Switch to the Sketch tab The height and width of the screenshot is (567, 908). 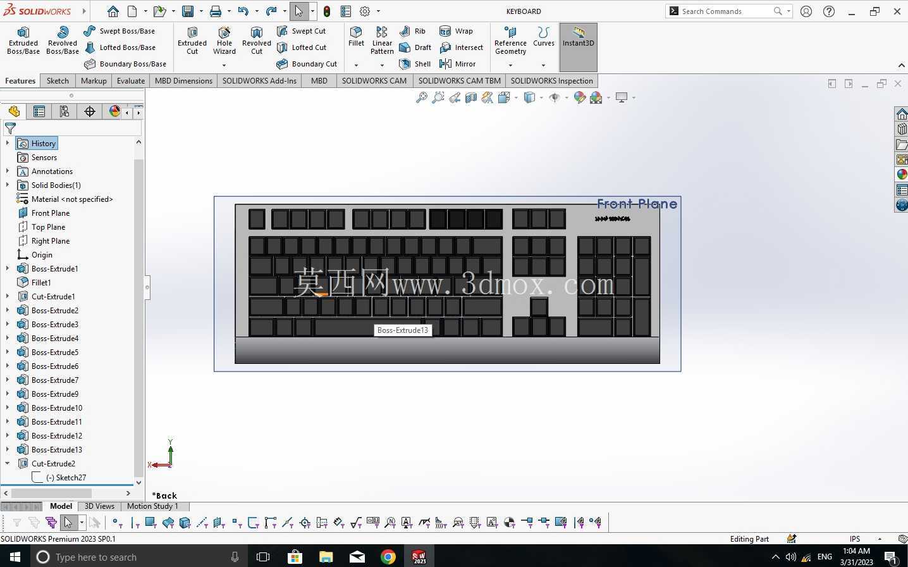pos(58,80)
